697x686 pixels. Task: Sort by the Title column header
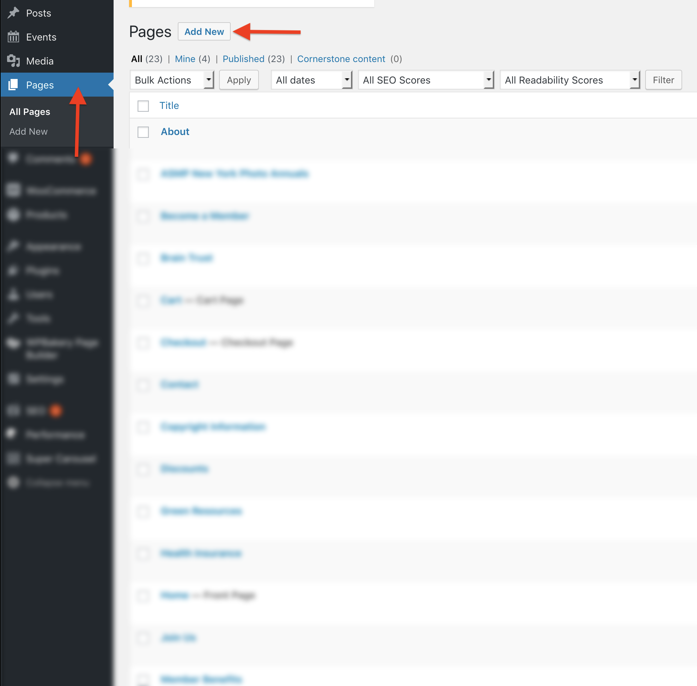169,105
